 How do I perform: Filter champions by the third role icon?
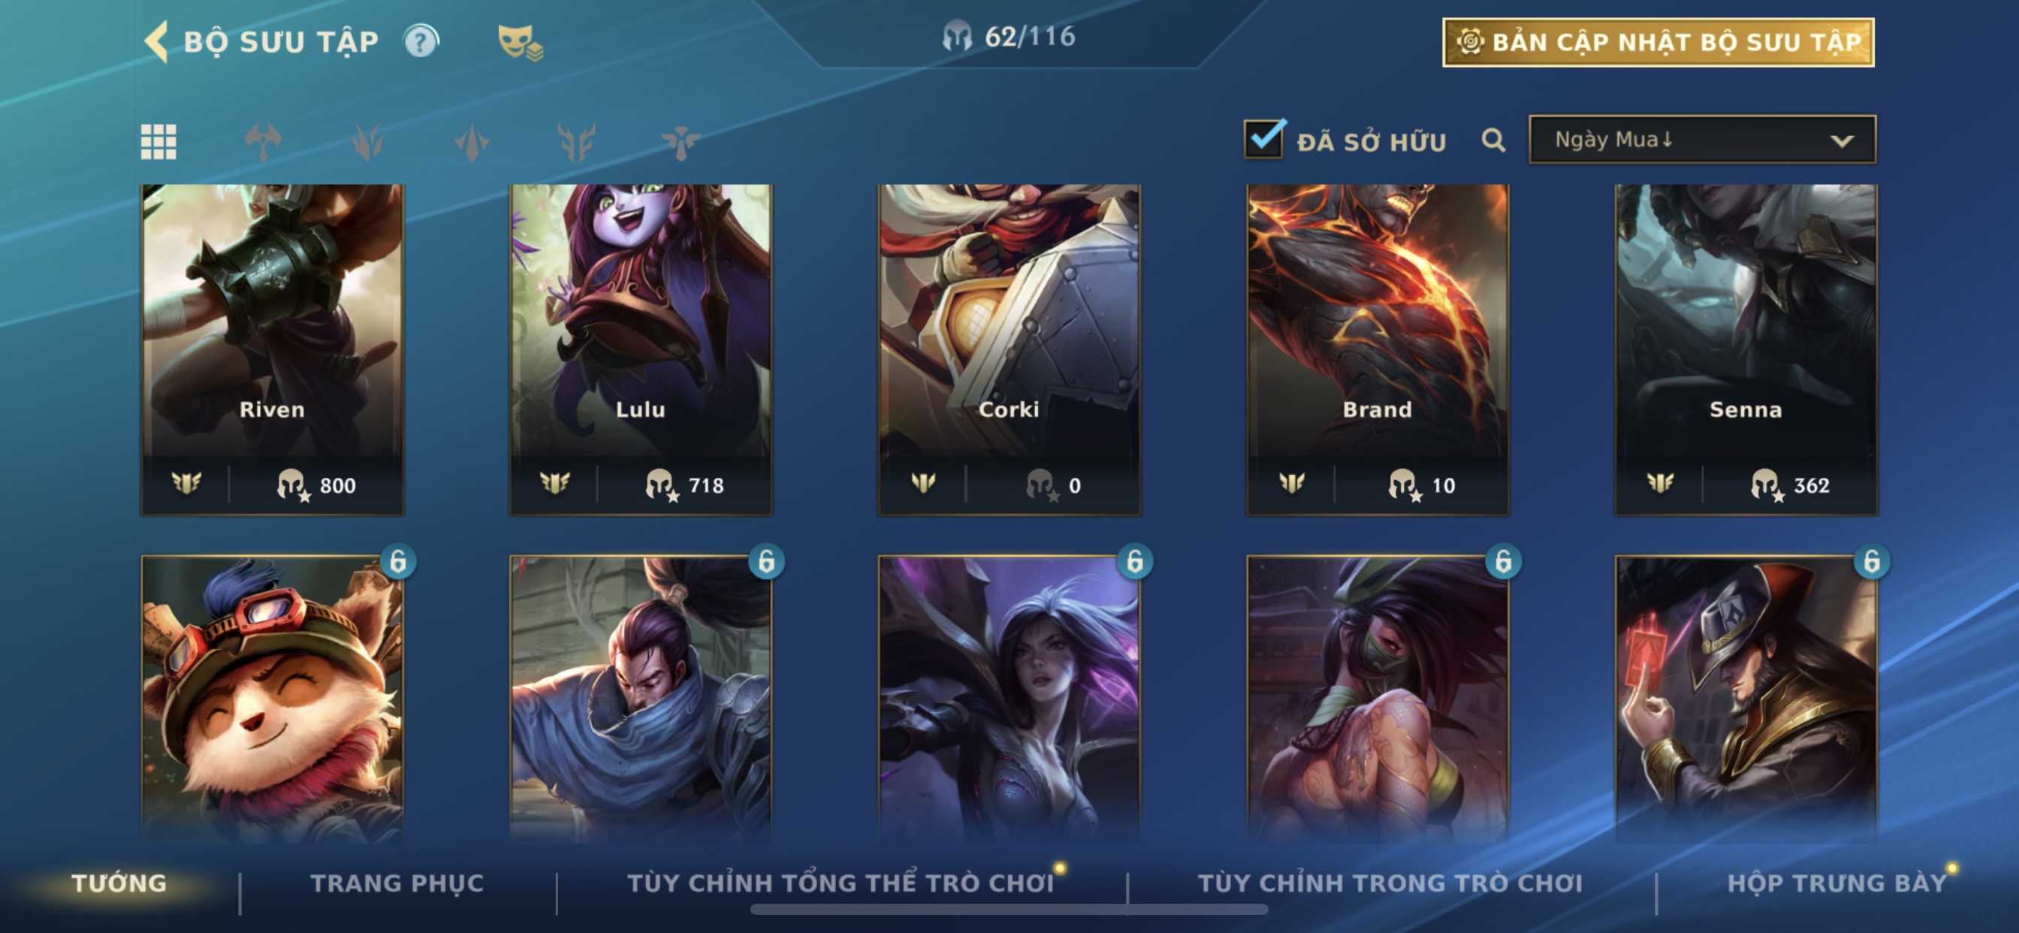(472, 142)
